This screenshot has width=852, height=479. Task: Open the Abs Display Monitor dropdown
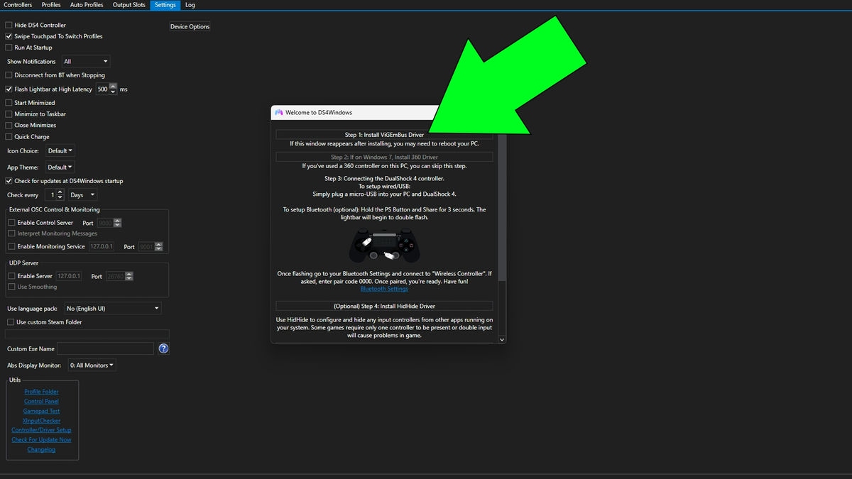91,365
